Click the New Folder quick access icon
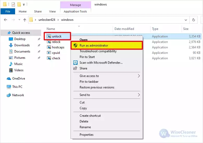Image resolution: width=203 pixels, height=143 pixels. [x=19, y=4]
